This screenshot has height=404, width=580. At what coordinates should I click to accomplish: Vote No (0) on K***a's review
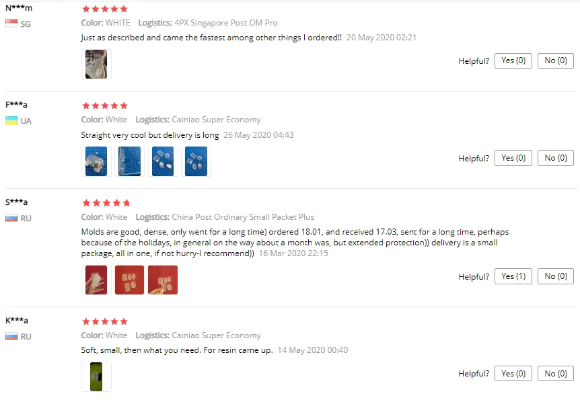pos(556,373)
